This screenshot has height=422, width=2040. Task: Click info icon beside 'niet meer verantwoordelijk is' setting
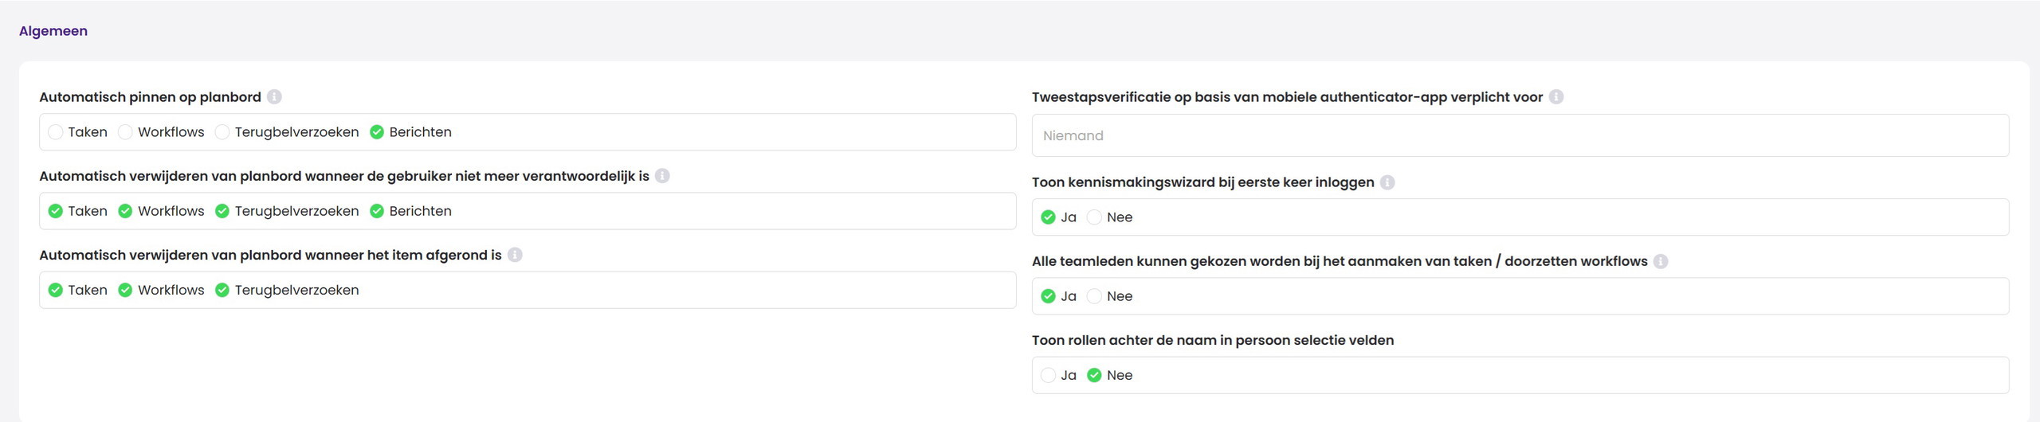click(662, 176)
